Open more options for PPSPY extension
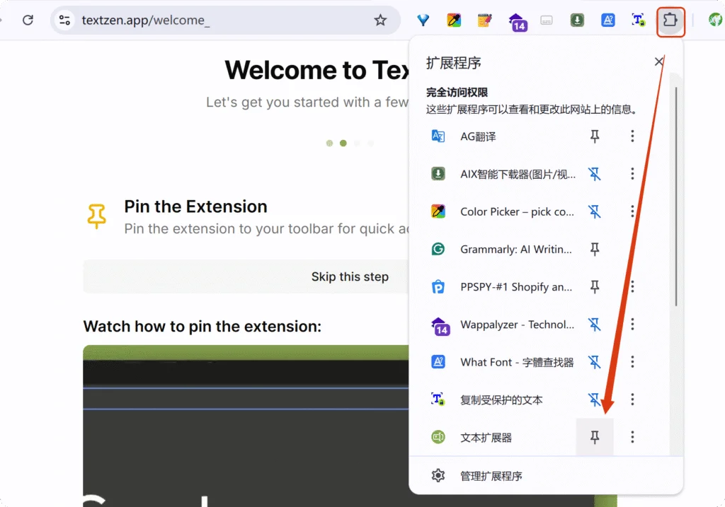 (632, 287)
